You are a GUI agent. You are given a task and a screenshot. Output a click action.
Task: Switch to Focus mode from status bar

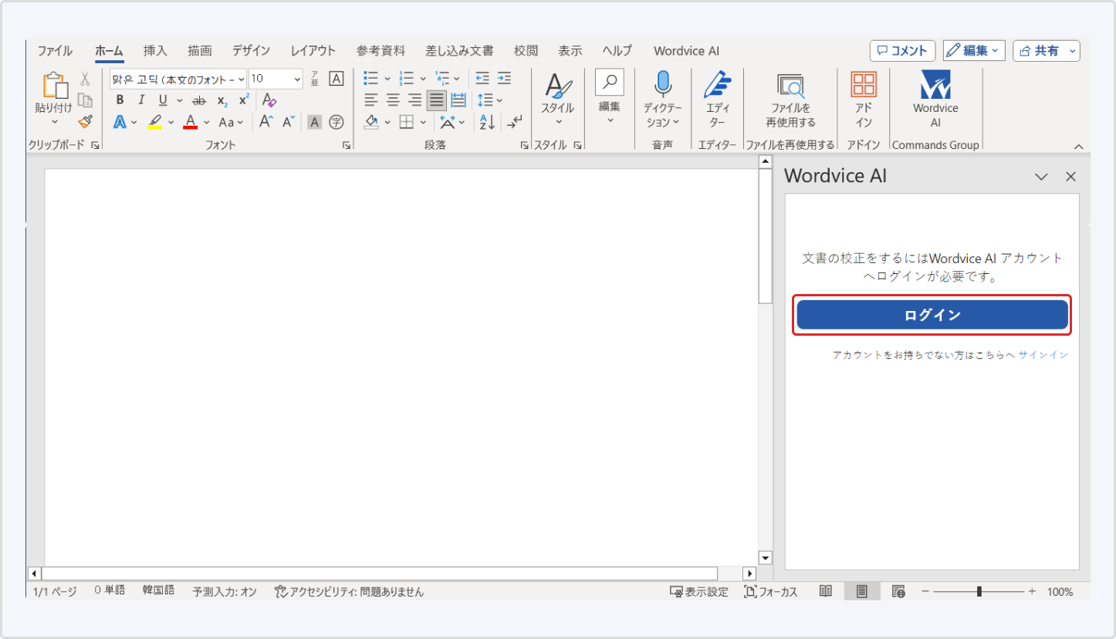(x=770, y=591)
